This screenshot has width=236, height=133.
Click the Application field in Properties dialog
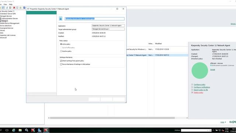pos(108,25)
